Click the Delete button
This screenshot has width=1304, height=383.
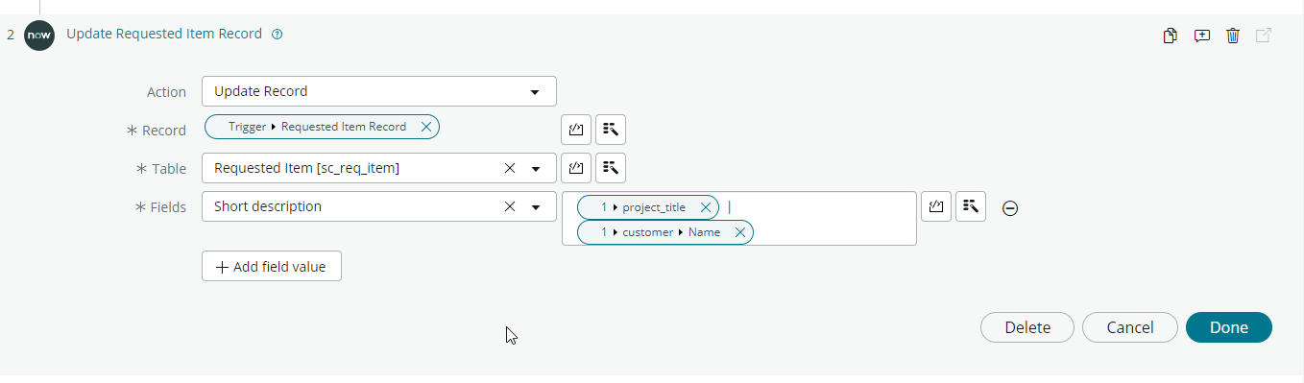tap(1027, 327)
